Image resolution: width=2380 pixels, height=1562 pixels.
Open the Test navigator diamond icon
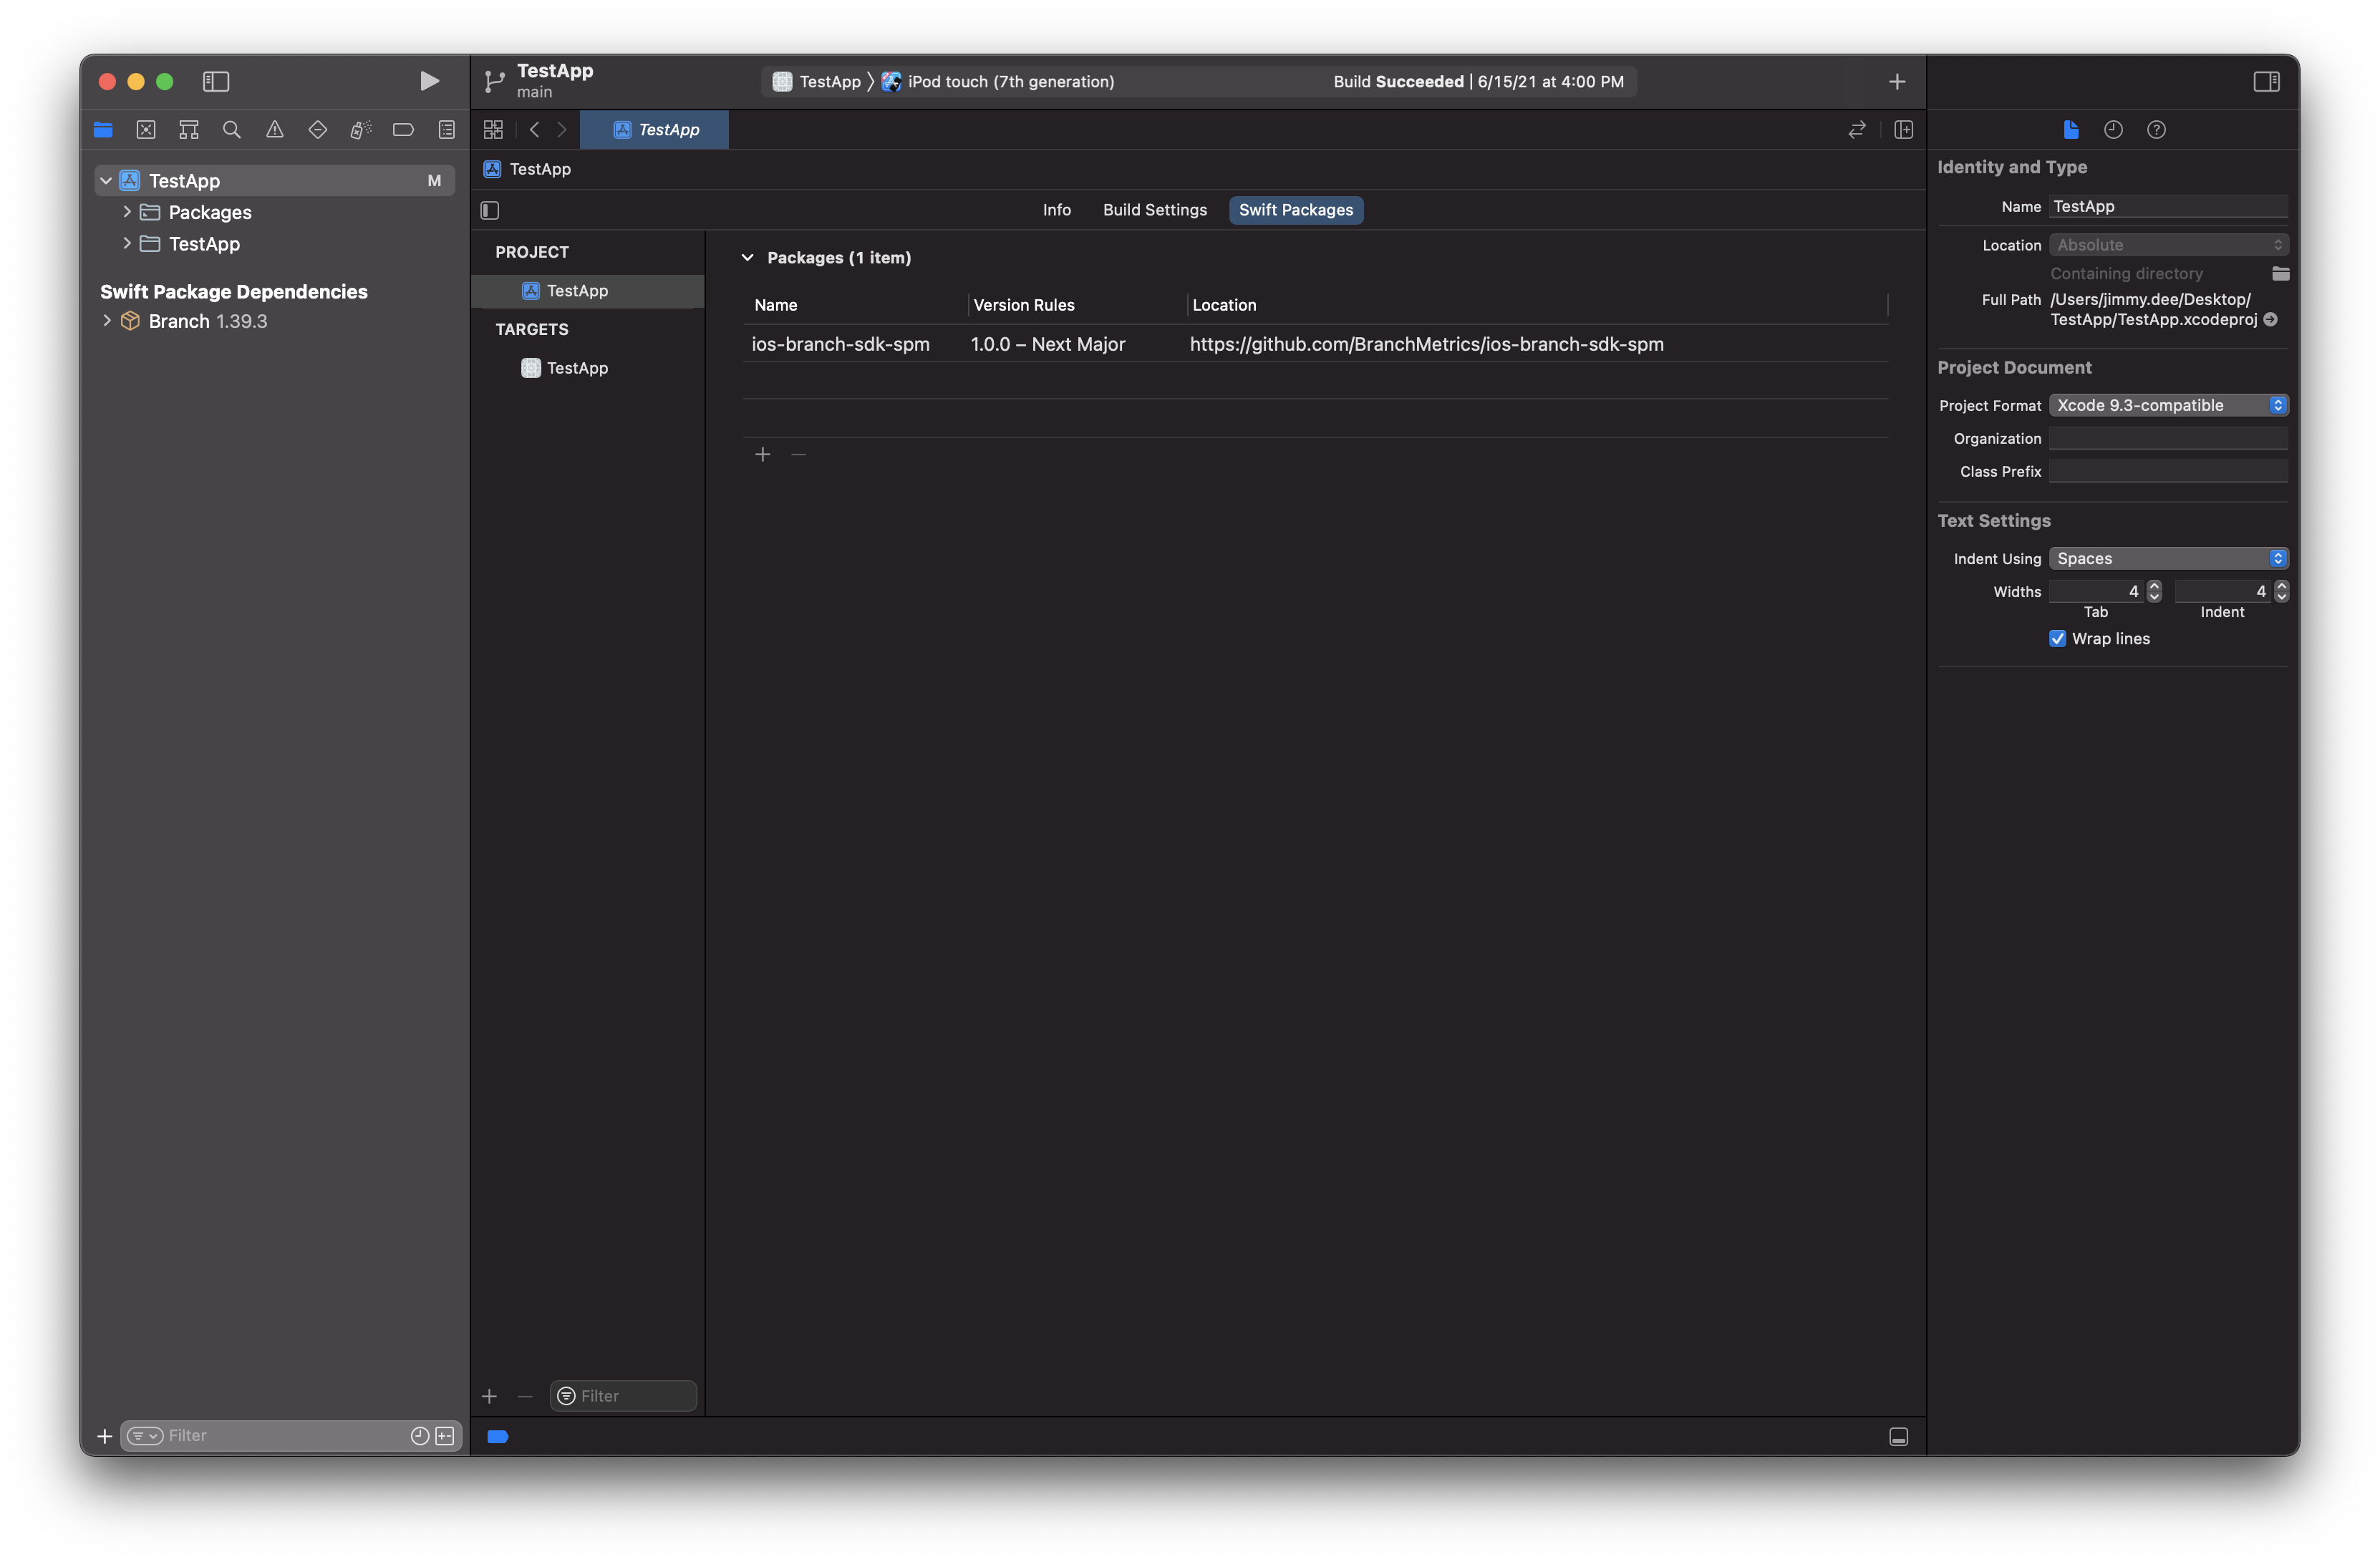(318, 129)
